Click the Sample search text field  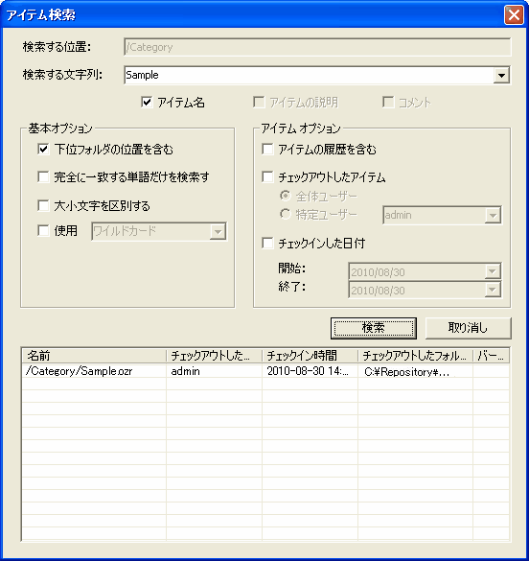310,76
